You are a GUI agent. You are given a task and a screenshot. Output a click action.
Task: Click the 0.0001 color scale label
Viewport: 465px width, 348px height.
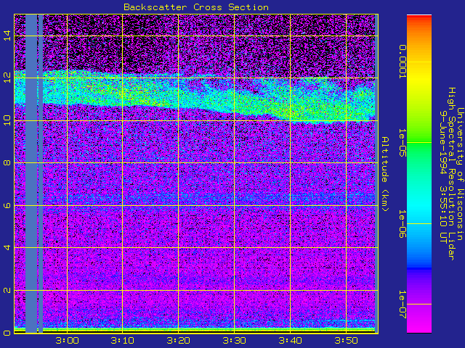coord(402,62)
